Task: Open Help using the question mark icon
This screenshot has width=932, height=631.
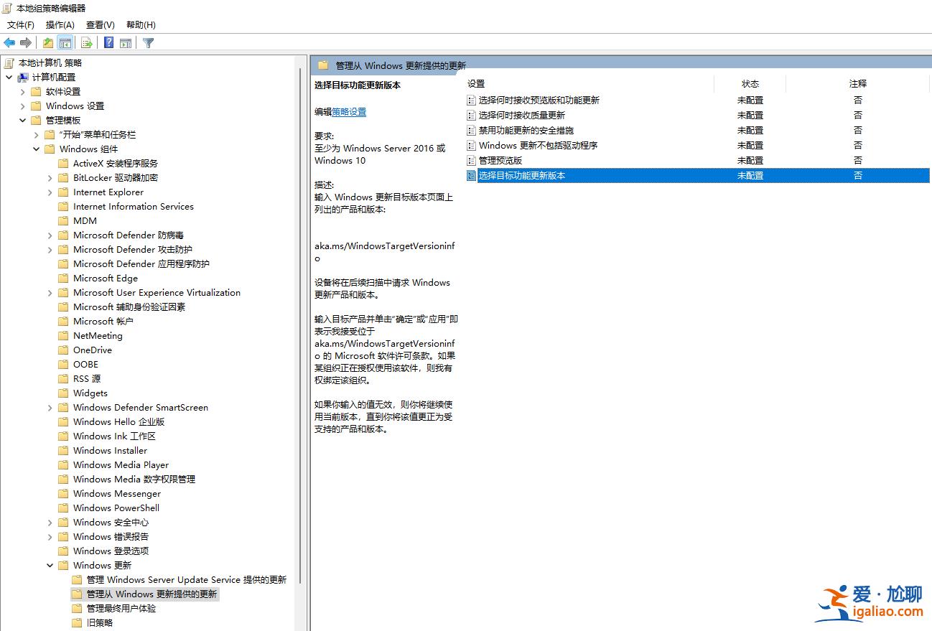Action: coord(108,42)
